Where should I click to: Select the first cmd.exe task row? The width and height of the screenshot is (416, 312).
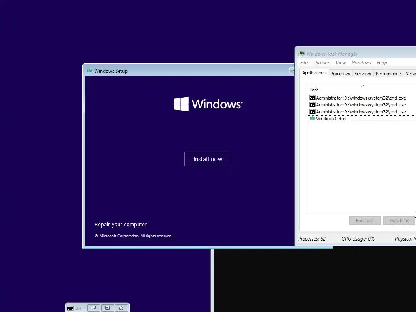[x=362, y=98]
